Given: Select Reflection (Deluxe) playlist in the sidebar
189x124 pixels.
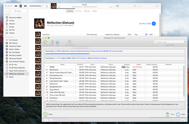Looking at the screenshot, I should 16,74.
